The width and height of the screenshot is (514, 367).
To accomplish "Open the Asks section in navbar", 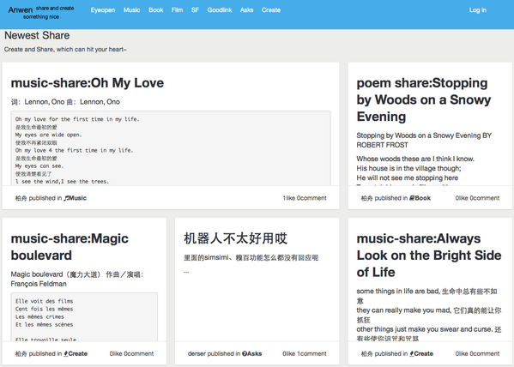I will pyautogui.click(x=246, y=10).
